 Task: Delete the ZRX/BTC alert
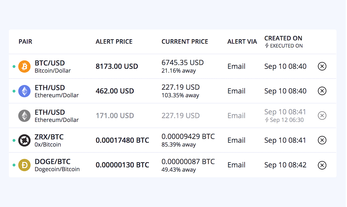tap(322, 140)
